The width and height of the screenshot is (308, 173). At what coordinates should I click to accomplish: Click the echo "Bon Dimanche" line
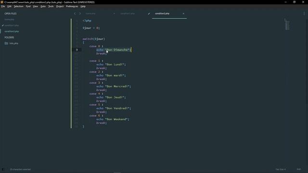(114, 50)
